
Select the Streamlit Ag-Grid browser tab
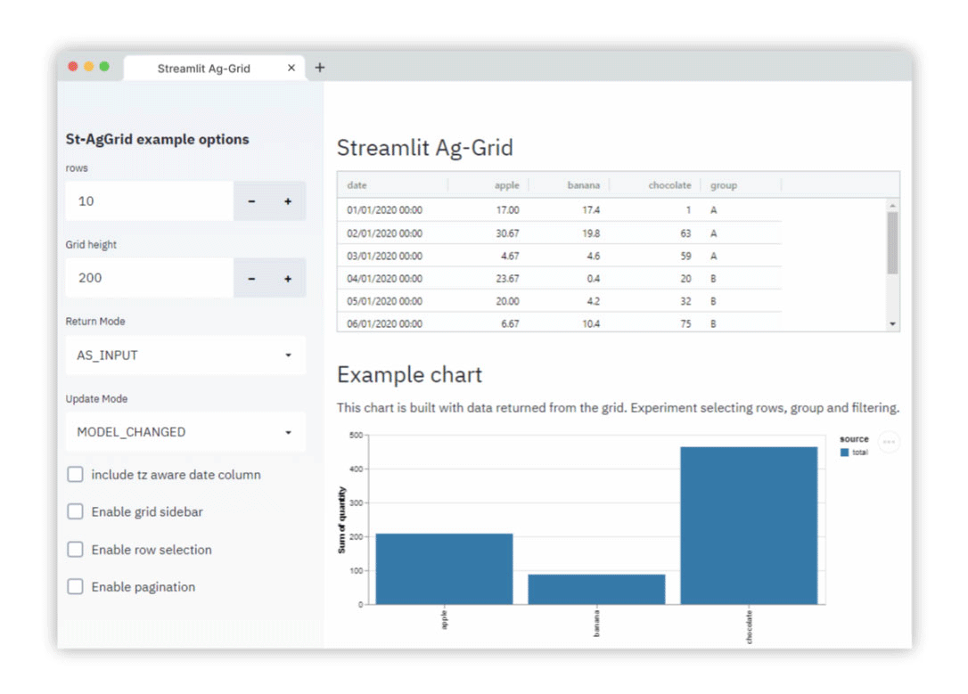[x=214, y=68]
